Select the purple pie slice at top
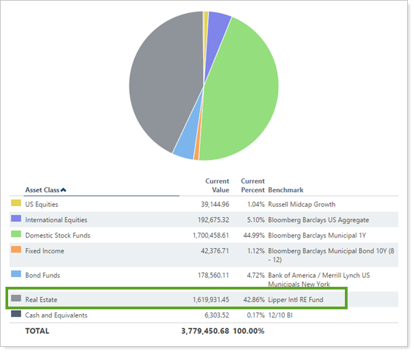Screen dimensions: 414x353 tap(218, 24)
